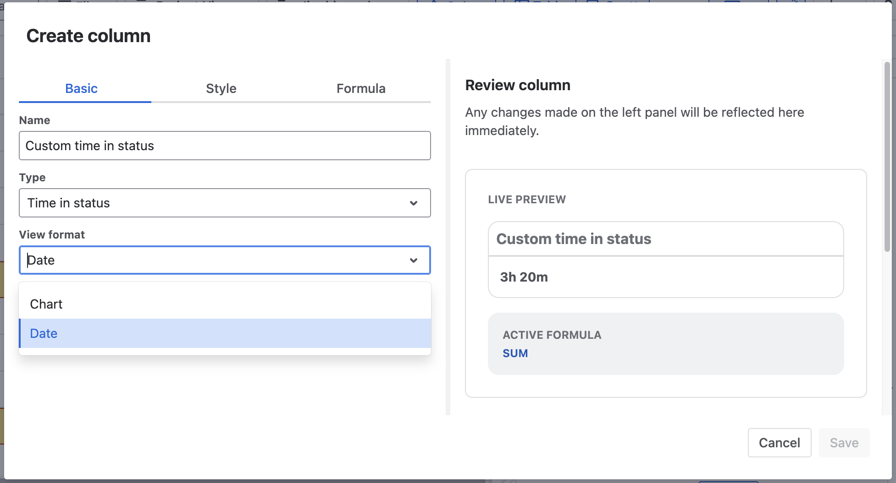This screenshot has width=896, height=483.
Task: Click the LIVE PREVIEW label
Action: pyautogui.click(x=526, y=200)
